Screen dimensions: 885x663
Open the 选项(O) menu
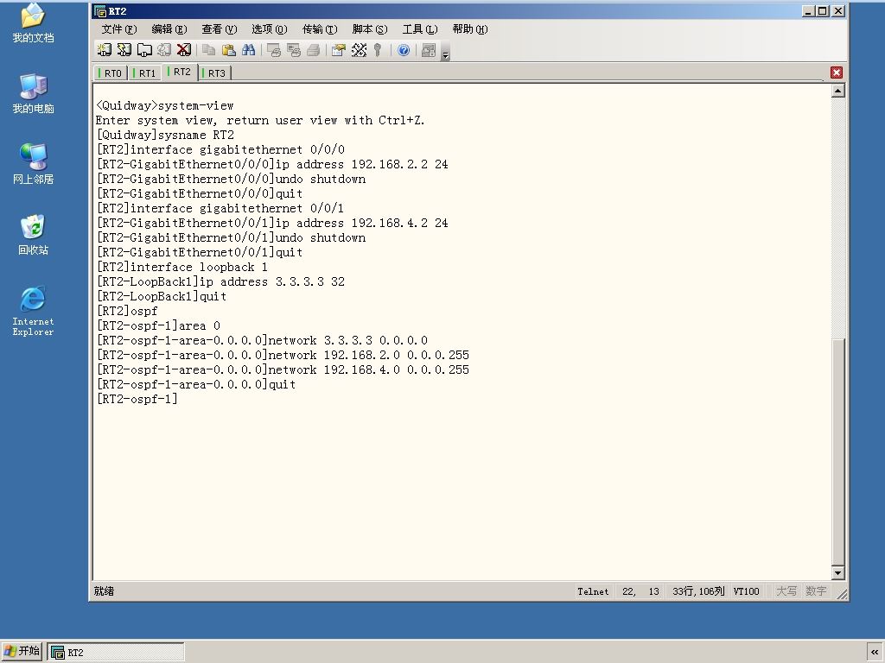[270, 29]
